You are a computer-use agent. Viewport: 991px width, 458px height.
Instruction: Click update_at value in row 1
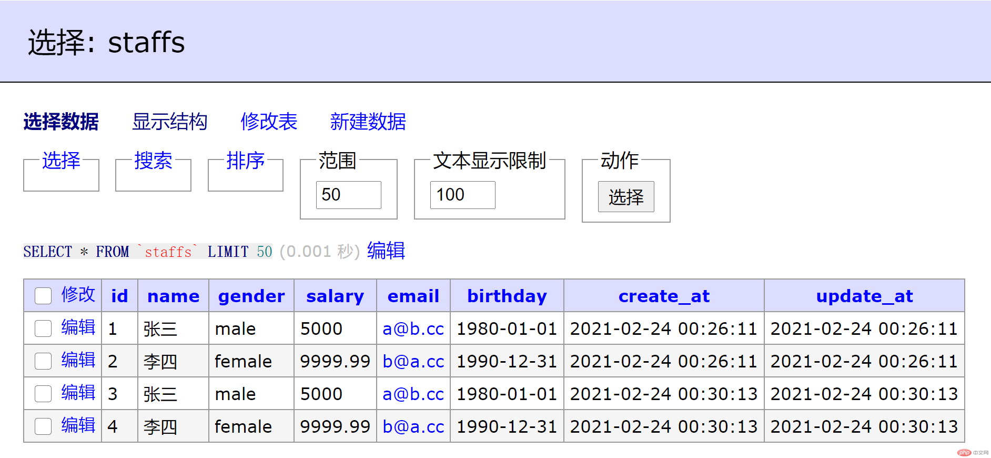tap(864, 329)
